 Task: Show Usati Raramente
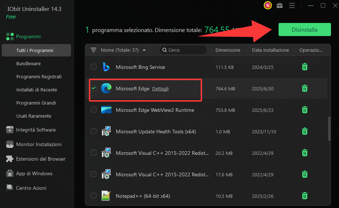(34, 116)
